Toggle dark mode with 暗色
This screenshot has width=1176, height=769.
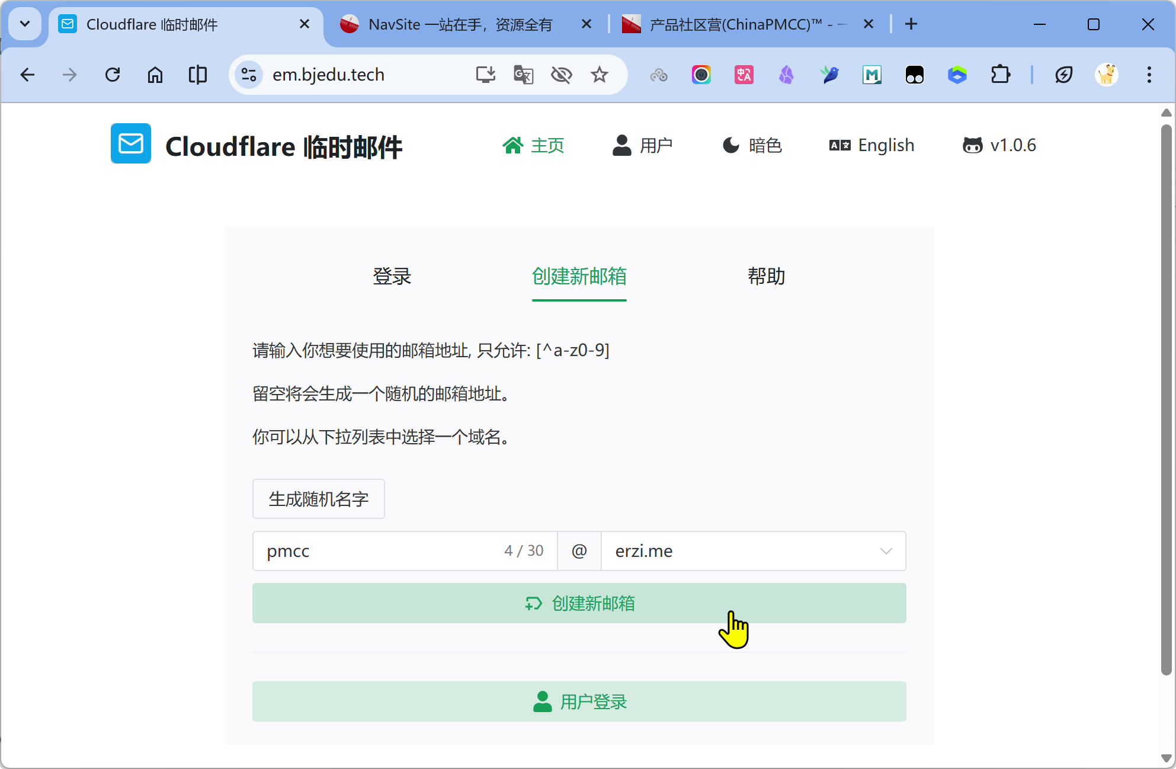(x=752, y=145)
